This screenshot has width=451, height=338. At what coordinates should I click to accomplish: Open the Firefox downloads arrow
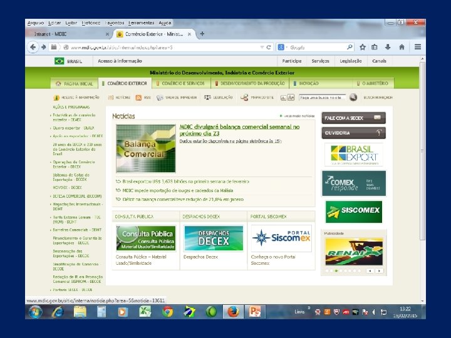coord(388,47)
